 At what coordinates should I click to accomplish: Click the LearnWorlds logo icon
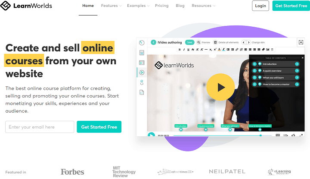point(5,6)
